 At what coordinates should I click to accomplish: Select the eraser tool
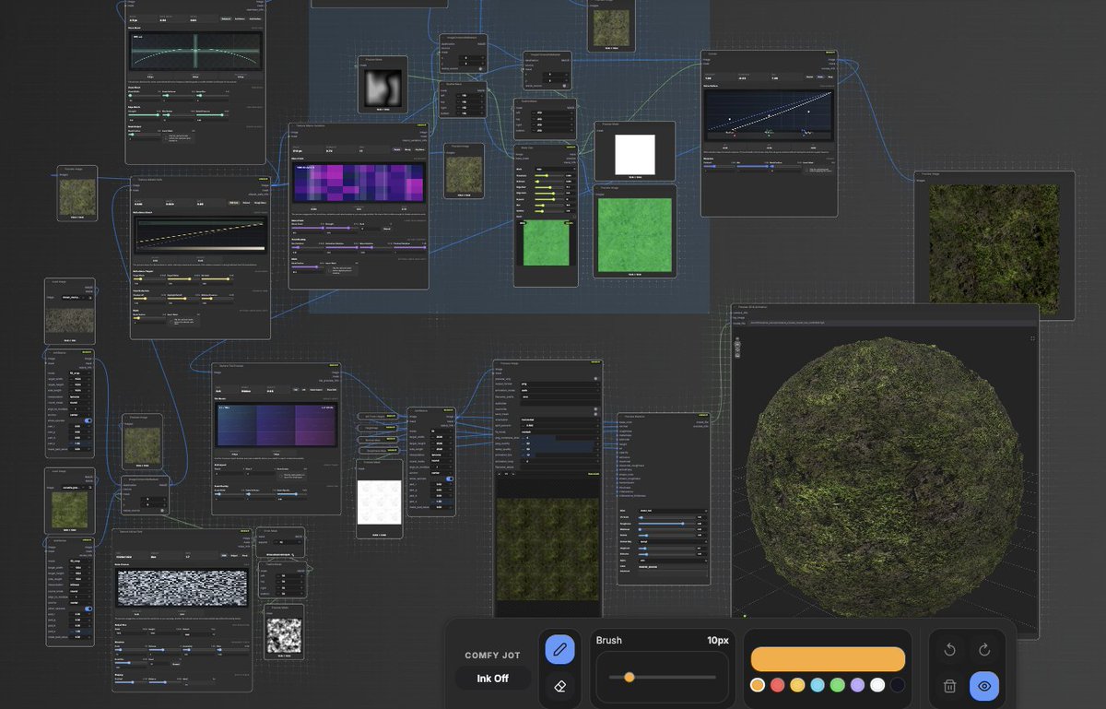[560, 686]
